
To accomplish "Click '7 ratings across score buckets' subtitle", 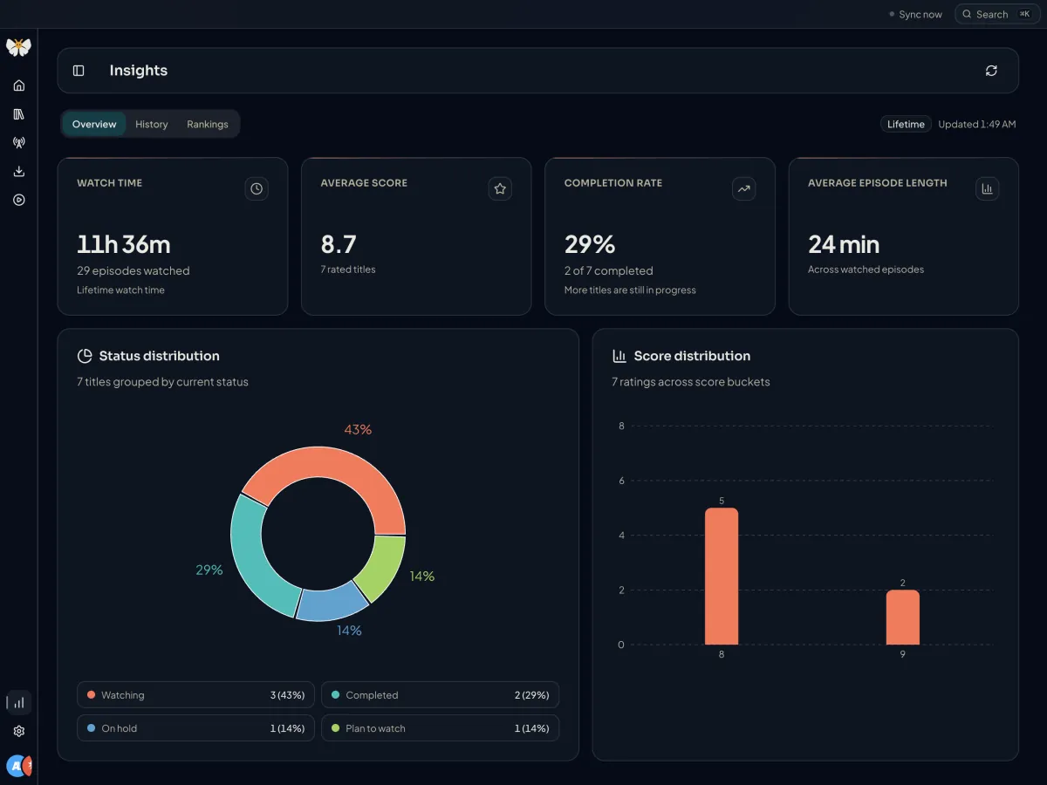I will tap(691, 382).
